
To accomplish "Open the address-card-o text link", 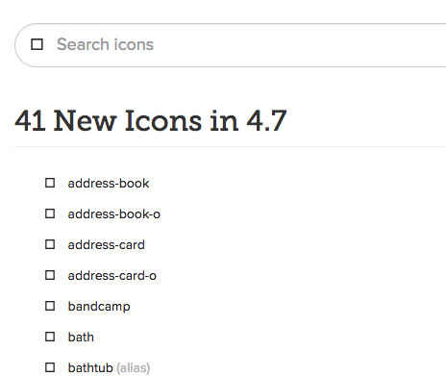I will [x=112, y=276].
